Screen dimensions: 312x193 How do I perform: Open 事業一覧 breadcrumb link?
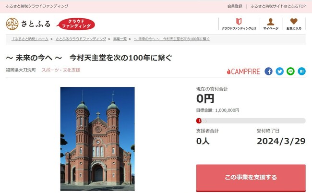(120, 39)
